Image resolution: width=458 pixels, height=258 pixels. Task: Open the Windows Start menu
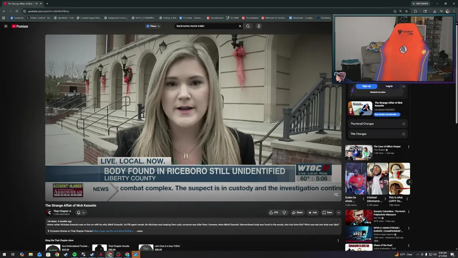tap(4, 254)
